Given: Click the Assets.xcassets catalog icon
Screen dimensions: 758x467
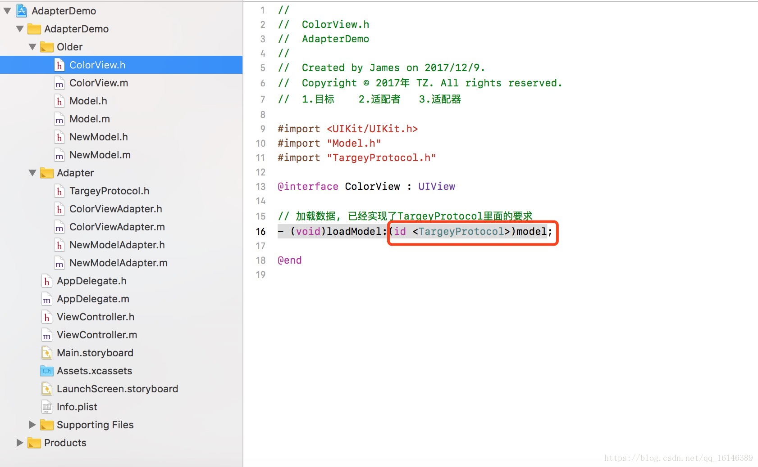Looking at the screenshot, I should tap(47, 371).
